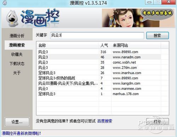Sort by the 来源网站 column header
The width and height of the screenshot is (177, 137).
(x=136, y=45)
